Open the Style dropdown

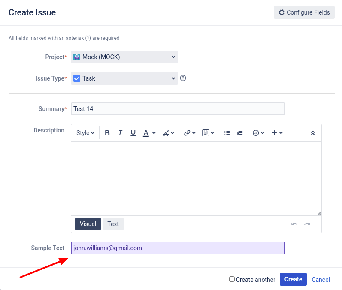coord(85,133)
